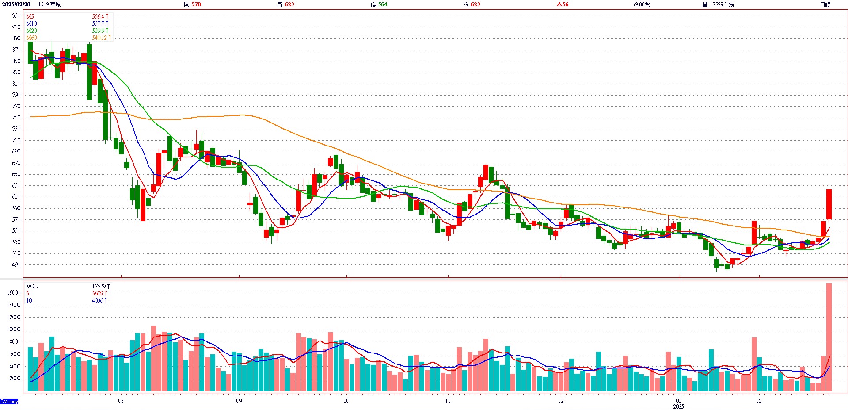The image size is (848, 410).
Task: Select the M60 moving average legend label
Action: pyautogui.click(x=31, y=38)
